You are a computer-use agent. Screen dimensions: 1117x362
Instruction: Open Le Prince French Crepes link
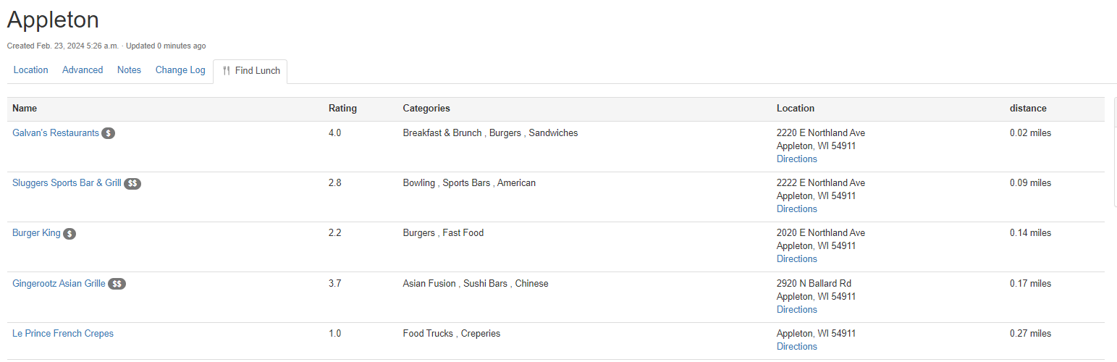coord(63,334)
